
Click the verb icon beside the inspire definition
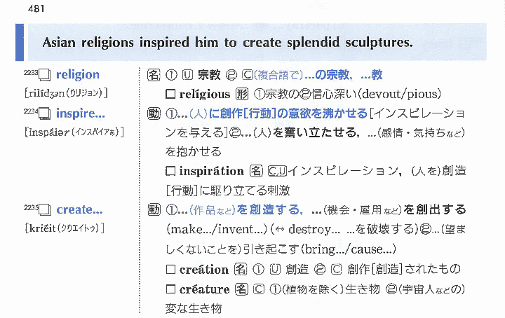[x=154, y=113]
